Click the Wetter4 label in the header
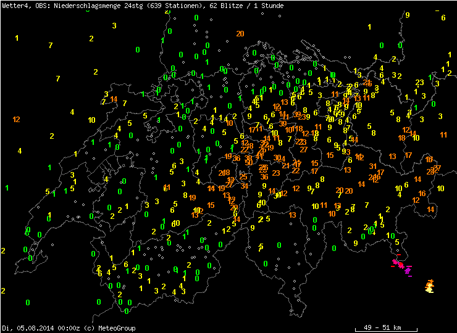457x333 pixels. 13,5
